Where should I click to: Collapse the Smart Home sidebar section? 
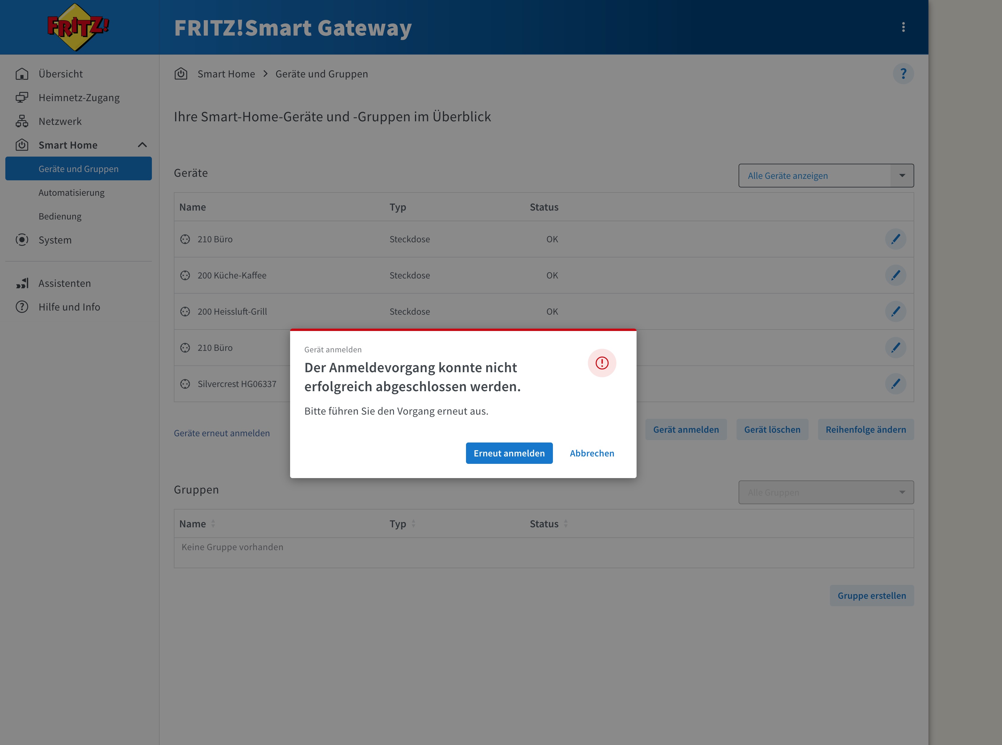(x=142, y=145)
